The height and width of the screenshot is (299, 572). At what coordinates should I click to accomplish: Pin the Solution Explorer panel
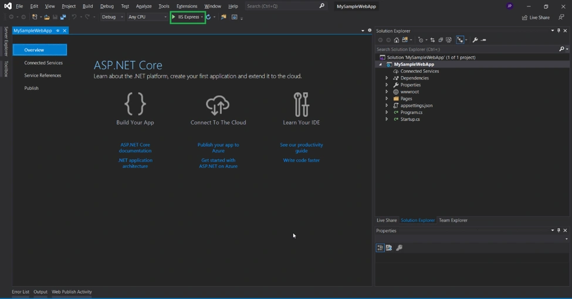[559, 31]
